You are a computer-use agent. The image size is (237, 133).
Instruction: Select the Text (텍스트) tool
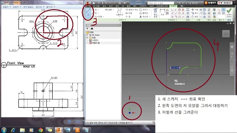pos(144,17)
